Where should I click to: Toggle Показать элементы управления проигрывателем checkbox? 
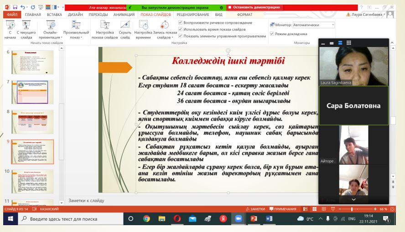[x=180, y=36]
